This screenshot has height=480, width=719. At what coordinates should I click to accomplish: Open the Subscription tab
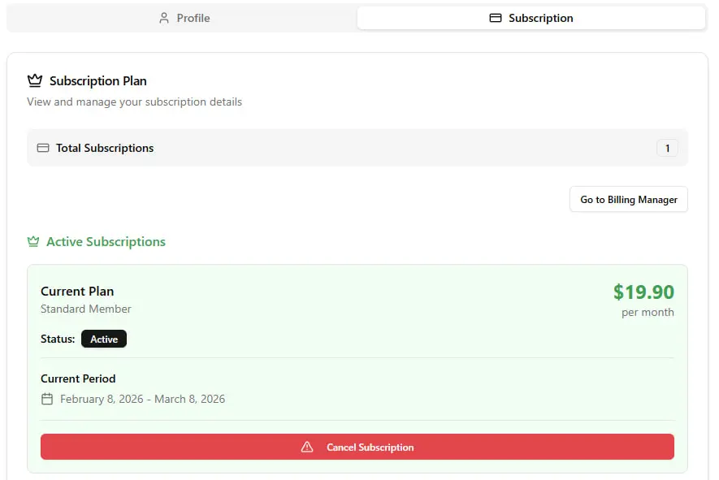pyautogui.click(x=531, y=18)
